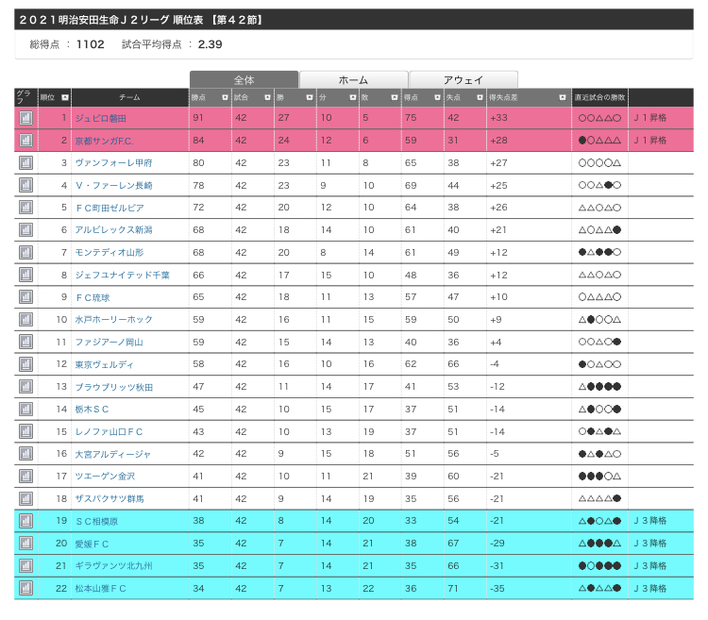The image size is (708, 620).
Task: Open graph icon for 栃木ＳＣ
Action: coord(25,410)
